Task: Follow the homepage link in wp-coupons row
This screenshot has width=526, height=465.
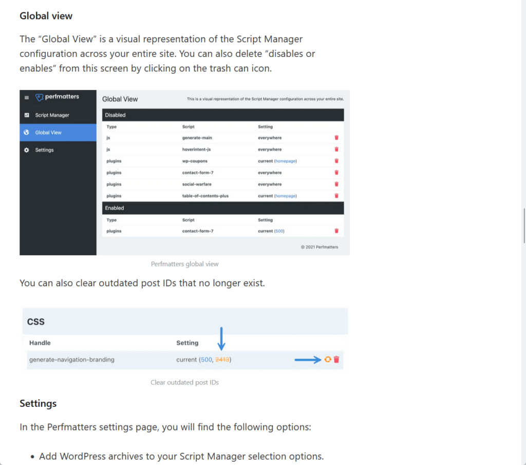Action: pyautogui.click(x=286, y=161)
